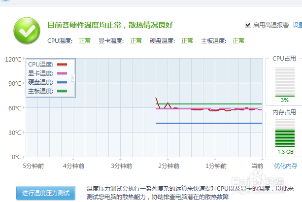Click the 进行温度压力测试 button
This screenshot has height=202, width=302.
pos(46,193)
